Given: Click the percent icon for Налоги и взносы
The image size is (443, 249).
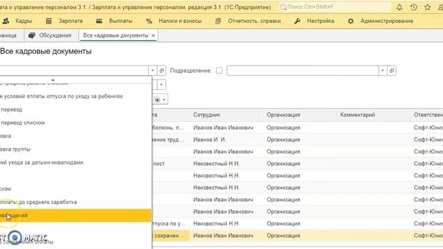Looking at the screenshot, I should (149, 21).
